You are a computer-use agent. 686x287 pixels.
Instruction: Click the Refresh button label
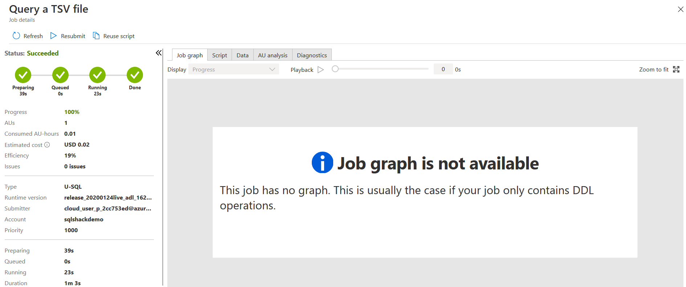pyautogui.click(x=33, y=36)
